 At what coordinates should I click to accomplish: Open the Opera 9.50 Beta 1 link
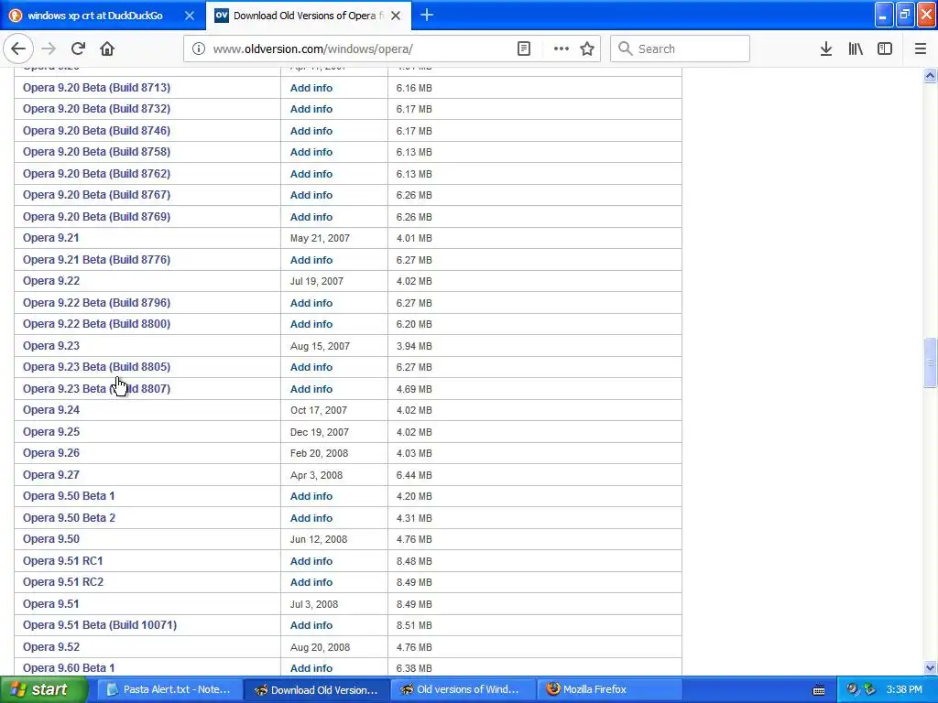coord(69,496)
